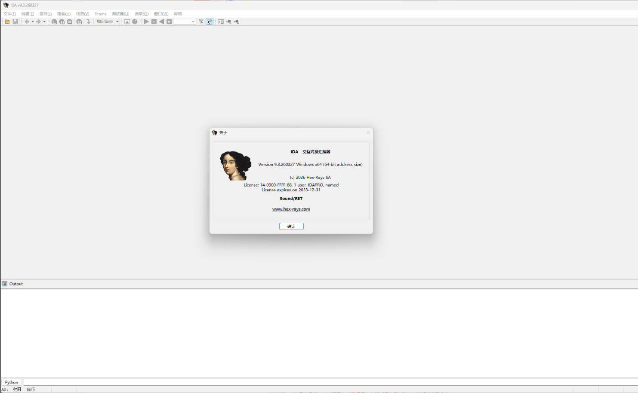Open the 锁定高亮 dropdown
This screenshot has width=638, height=393.
117,21
